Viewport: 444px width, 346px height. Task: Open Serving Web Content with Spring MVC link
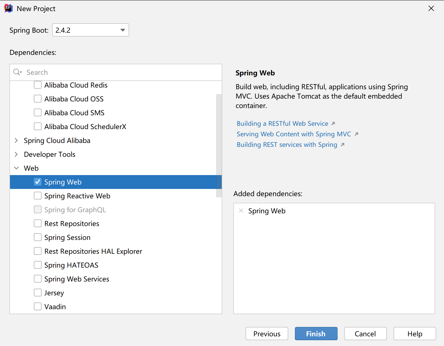coord(294,134)
